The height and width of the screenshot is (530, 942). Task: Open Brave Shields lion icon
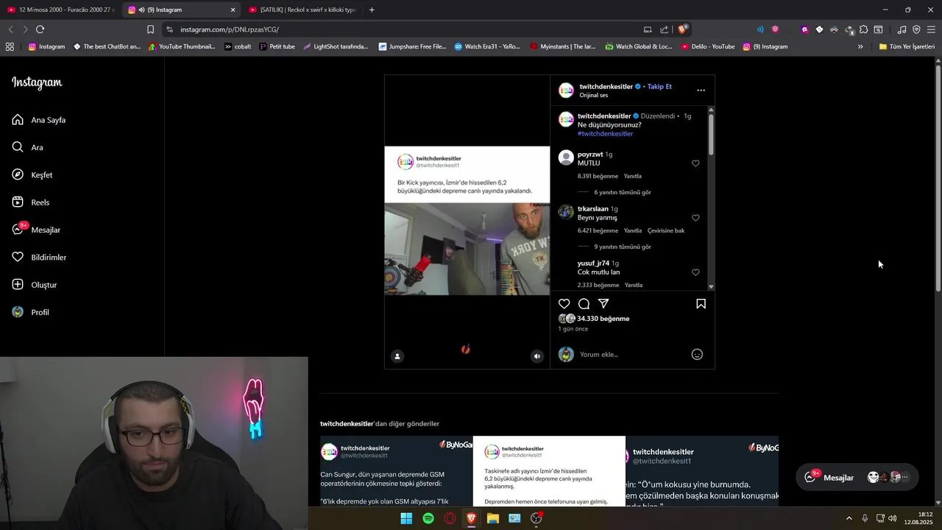coord(682,29)
